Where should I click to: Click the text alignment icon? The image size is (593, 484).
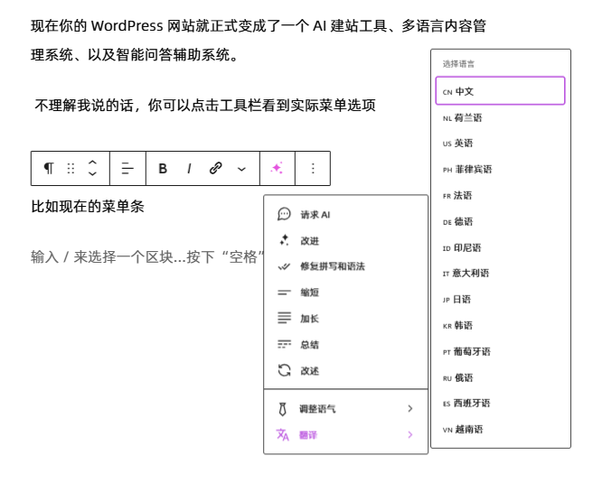(127, 169)
